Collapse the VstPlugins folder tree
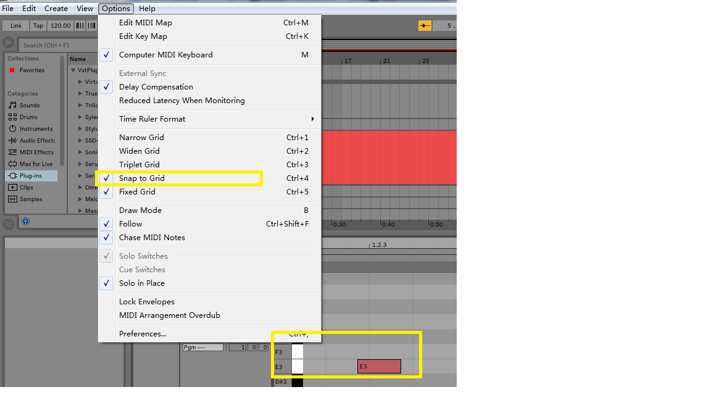Viewport: 711px width, 400px height. (x=73, y=70)
